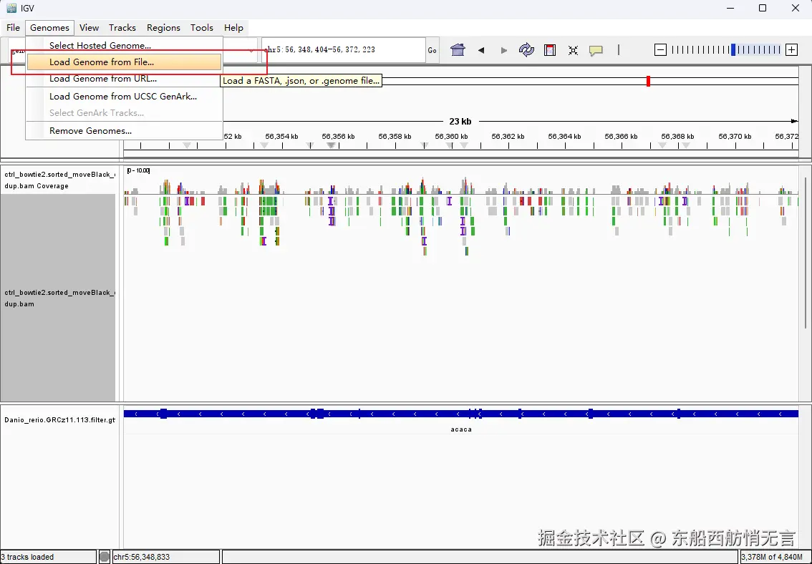Click the zoom in plus icon
The width and height of the screenshot is (812, 564).
pos(791,49)
